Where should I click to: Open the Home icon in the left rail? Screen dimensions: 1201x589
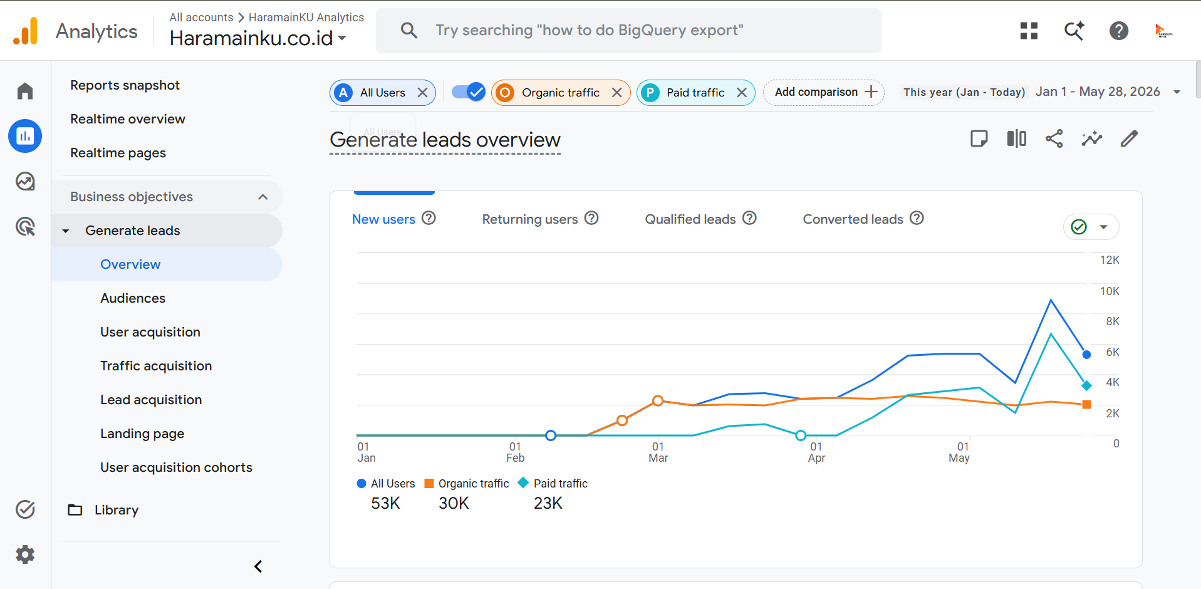click(x=25, y=91)
